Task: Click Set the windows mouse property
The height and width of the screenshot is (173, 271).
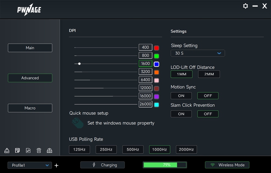Action: tap(121, 123)
